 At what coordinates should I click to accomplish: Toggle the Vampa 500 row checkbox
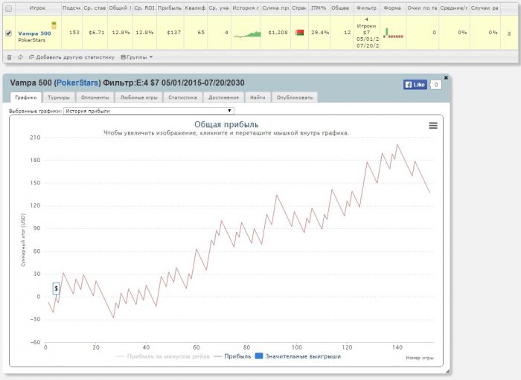coord(8,33)
